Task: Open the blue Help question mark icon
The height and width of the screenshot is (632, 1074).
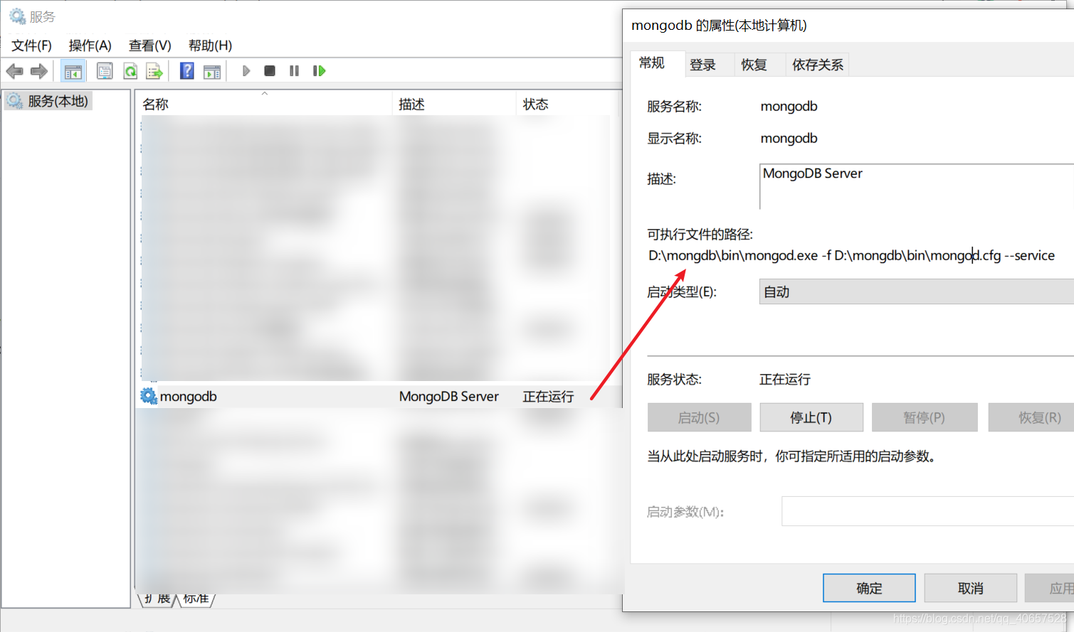Action: [x=187, y=71]
